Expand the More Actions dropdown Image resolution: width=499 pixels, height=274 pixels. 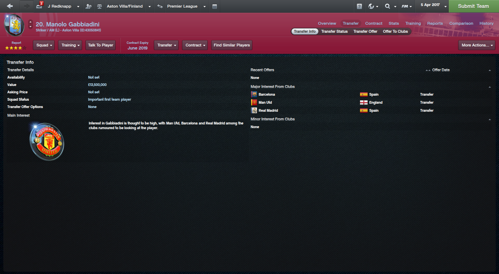pos(477,45)
